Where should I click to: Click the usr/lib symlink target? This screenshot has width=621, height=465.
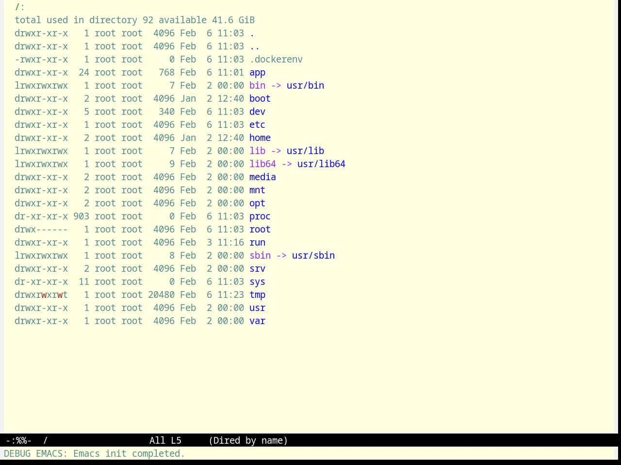(x=305, y=151)
